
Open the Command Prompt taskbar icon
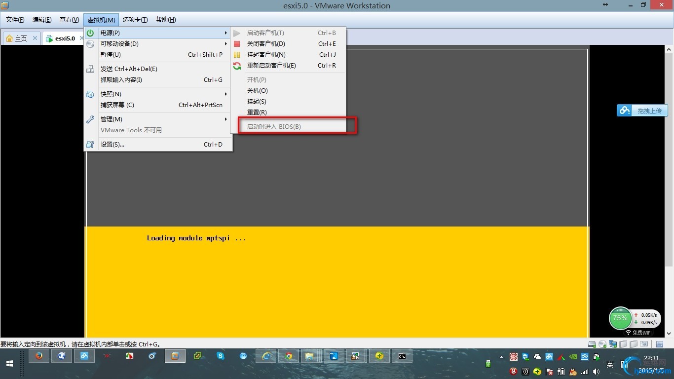(402, 356)
